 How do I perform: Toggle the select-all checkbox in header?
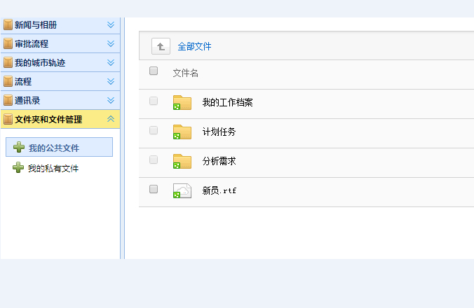(x=154, y=71)
